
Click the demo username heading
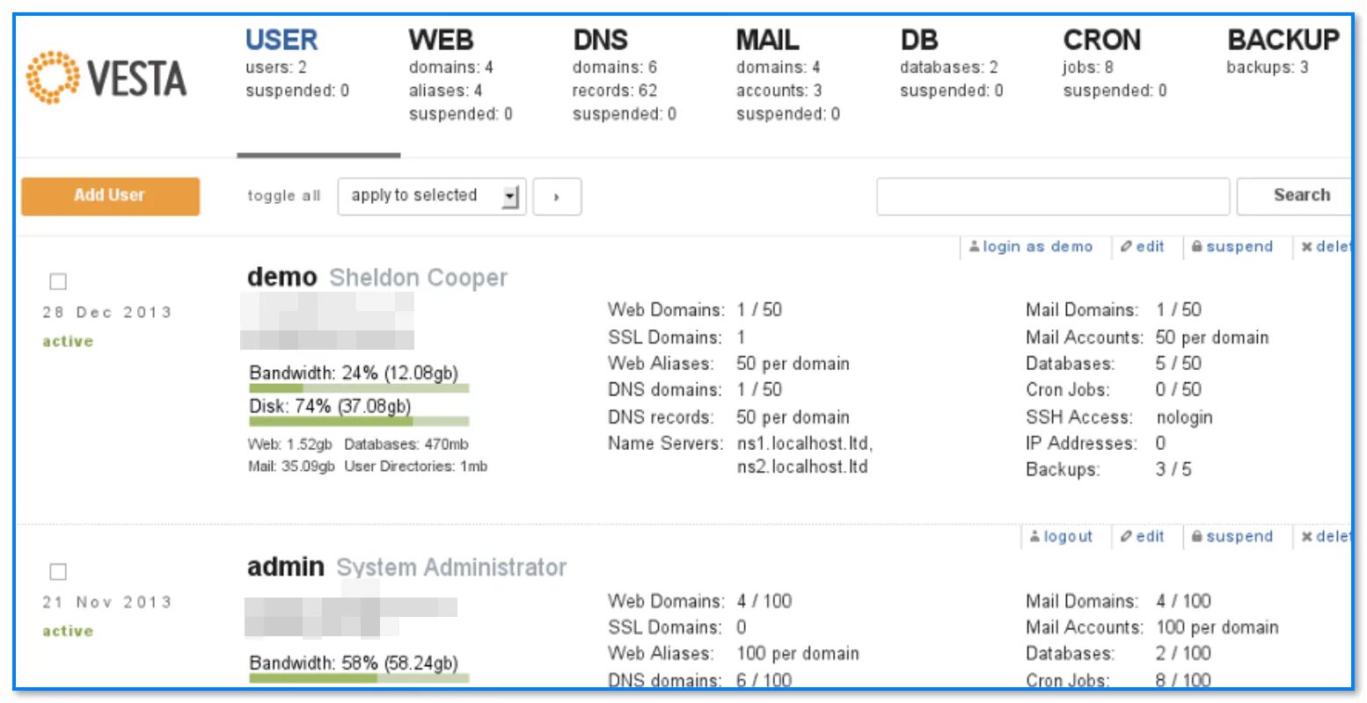pos(281,277)
